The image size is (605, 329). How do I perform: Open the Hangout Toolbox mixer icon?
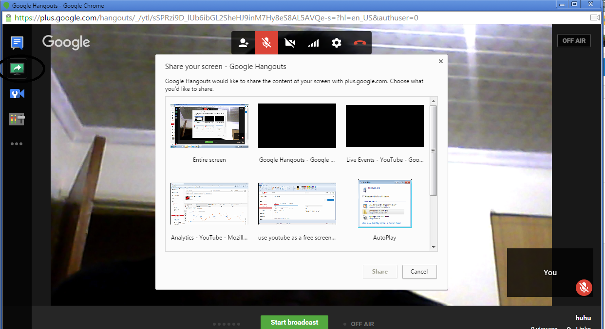point(17,119)
